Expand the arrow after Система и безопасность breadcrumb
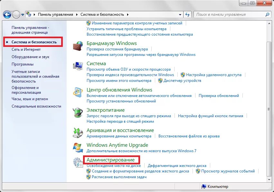The width and height of the screenshot is (274, 192). point(128,15)
